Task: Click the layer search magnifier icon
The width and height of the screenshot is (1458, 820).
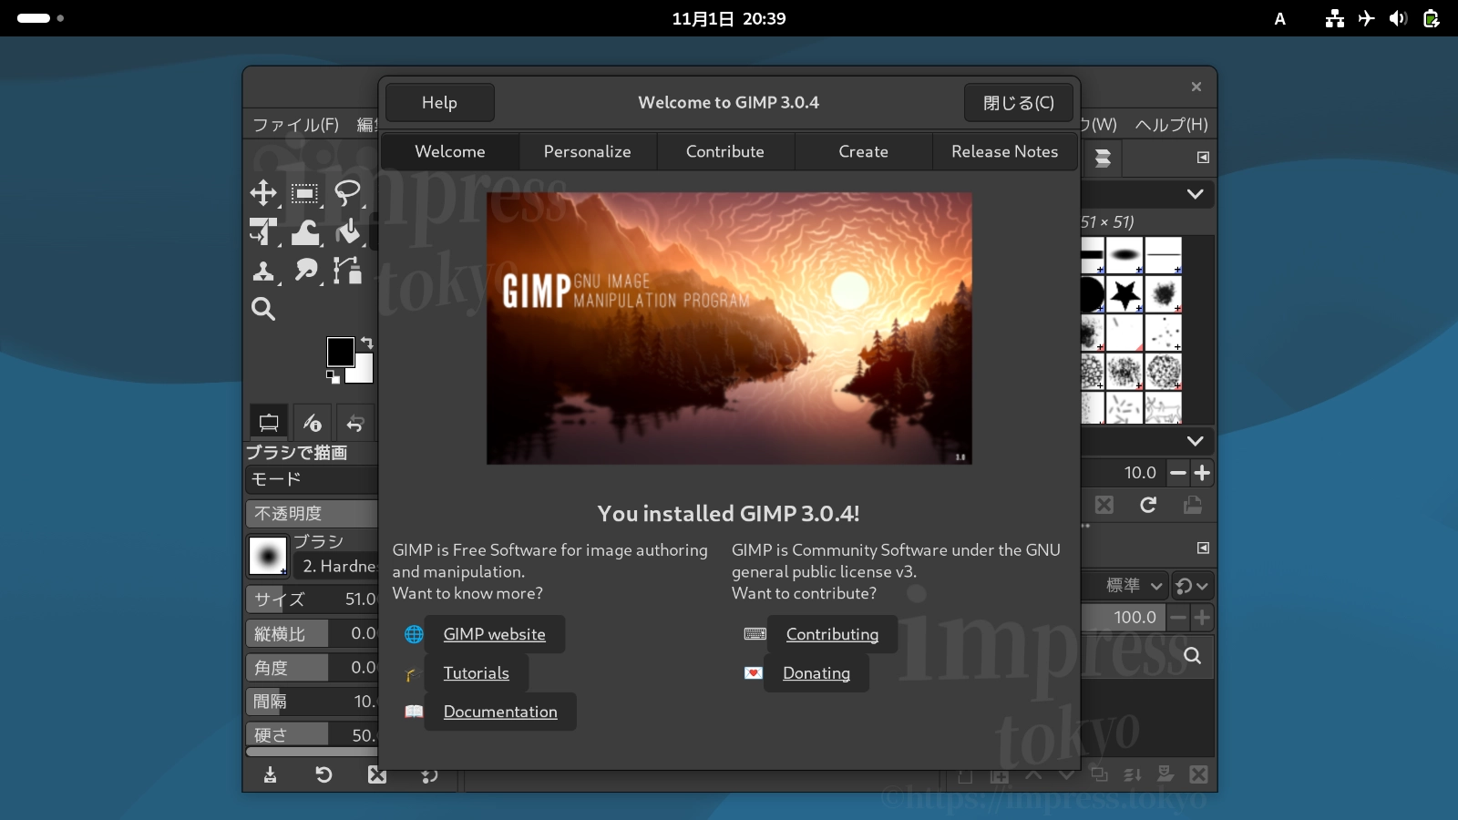Action: [x=1192, y=656]
